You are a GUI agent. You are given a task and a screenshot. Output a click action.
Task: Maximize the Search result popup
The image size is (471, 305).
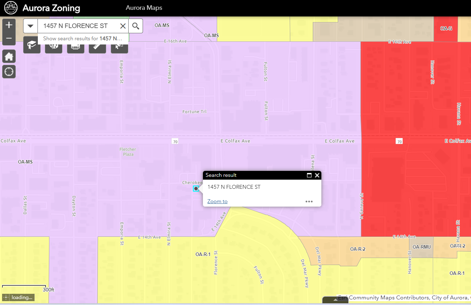[x=309, y=175]
